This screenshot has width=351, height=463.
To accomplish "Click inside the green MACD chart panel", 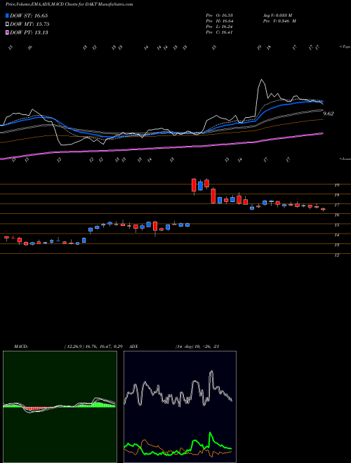I will pyautogui.click(x=60, y=407).
